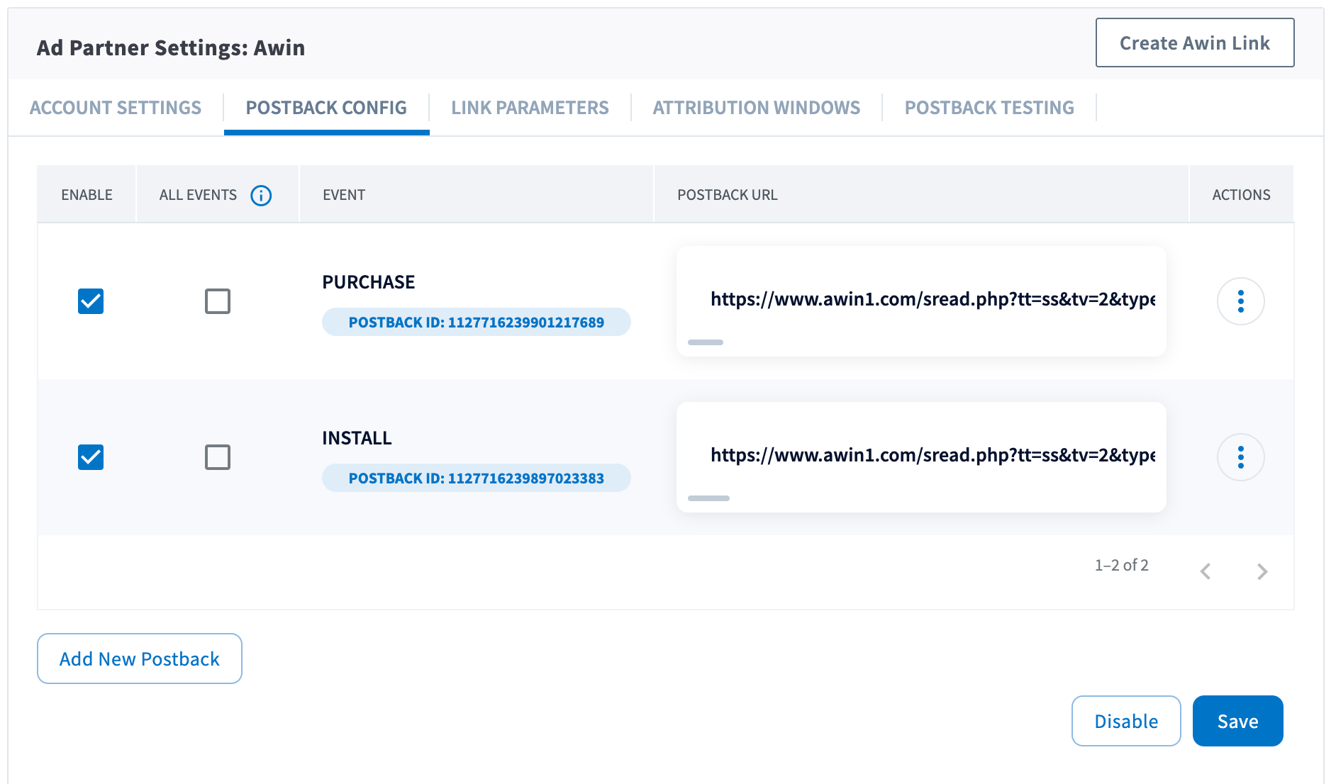This screenshot has height=784, width=1336.
Task: Go to previous page of postbacks
Action: [1205, 571]
